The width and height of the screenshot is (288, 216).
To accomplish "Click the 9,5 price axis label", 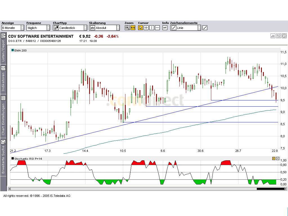I will 283,100.
